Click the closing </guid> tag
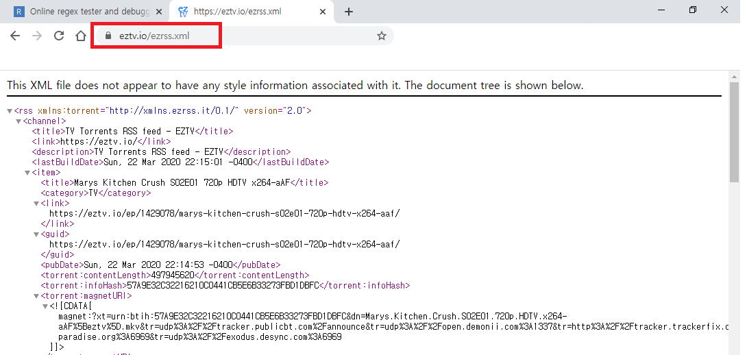 click(58, 255)
